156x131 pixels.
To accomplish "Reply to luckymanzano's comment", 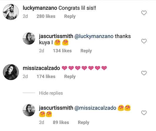I will [x=70, y=16].
